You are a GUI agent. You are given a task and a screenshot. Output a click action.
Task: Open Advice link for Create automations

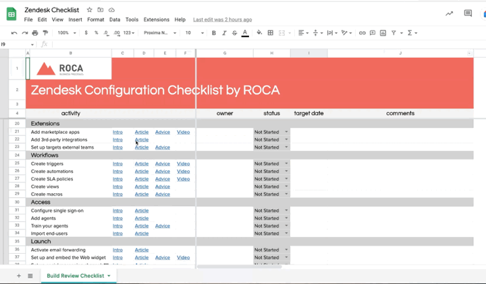(x=163, y=171)
